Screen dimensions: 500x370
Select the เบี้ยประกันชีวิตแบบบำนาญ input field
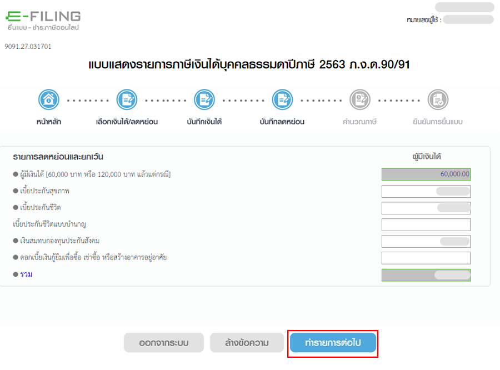(426, 224)
